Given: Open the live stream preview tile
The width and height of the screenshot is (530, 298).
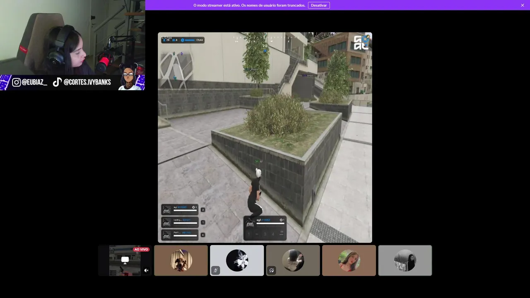Looking at the screenshot, I should click(125, 260).
